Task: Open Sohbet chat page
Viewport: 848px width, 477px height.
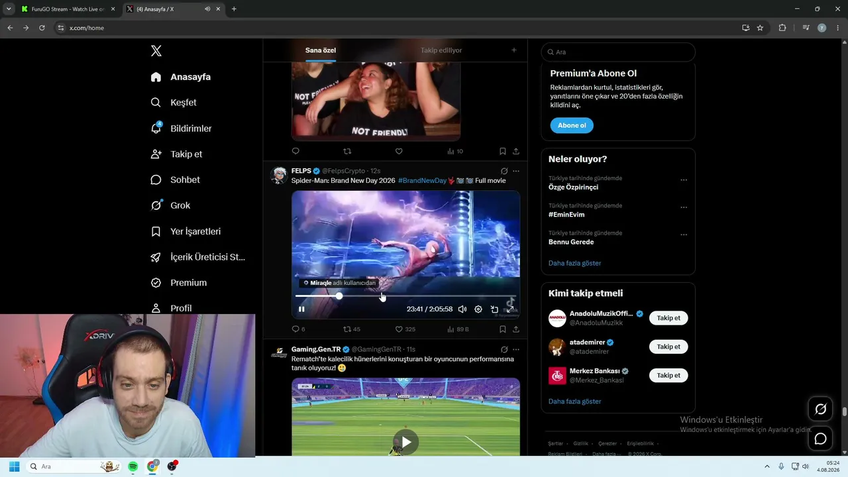Action: tap(175, 180)
